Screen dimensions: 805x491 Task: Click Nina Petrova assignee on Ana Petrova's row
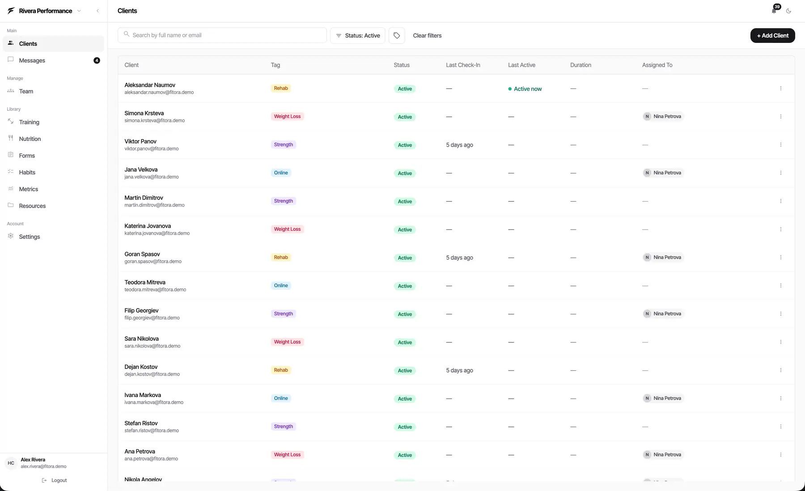(x=663, y=455)
